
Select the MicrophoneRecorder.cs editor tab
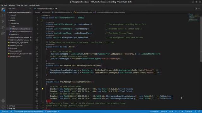coord(45,9)
